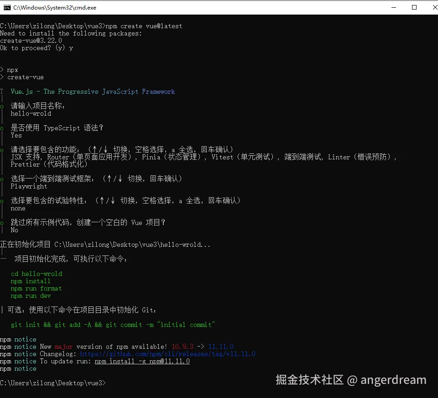Click the blue 11.11.0 version number

point(221,347)
